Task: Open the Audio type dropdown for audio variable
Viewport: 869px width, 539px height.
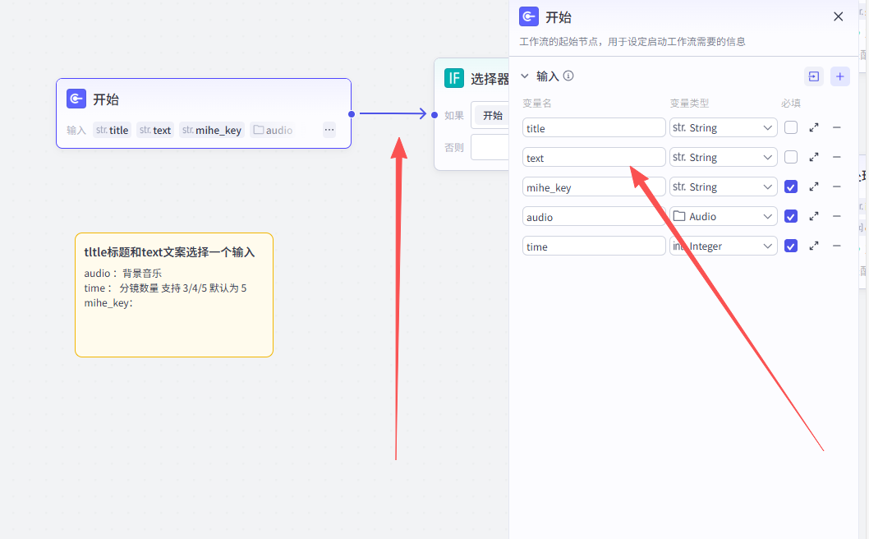Action: tap(723, 217)
